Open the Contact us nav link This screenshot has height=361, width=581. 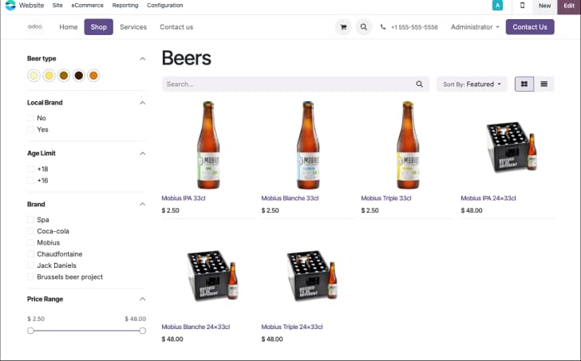176,27
